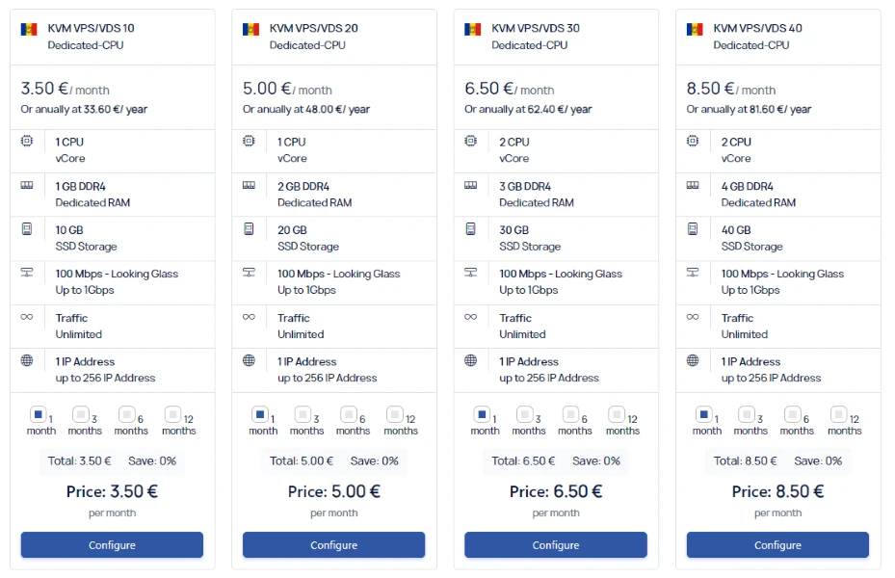
Task: Click the CPU chip icon in KVM VPS/VDS 10
Action: tap(27, 141)
